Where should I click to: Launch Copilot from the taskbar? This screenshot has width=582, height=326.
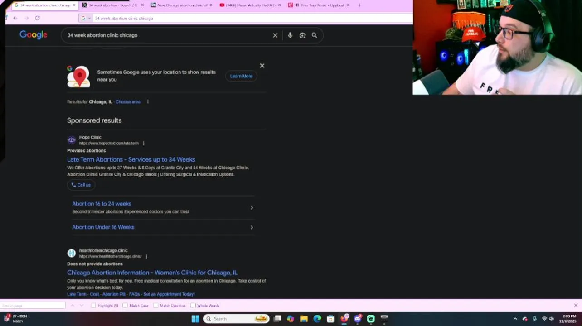pos(291,319)
